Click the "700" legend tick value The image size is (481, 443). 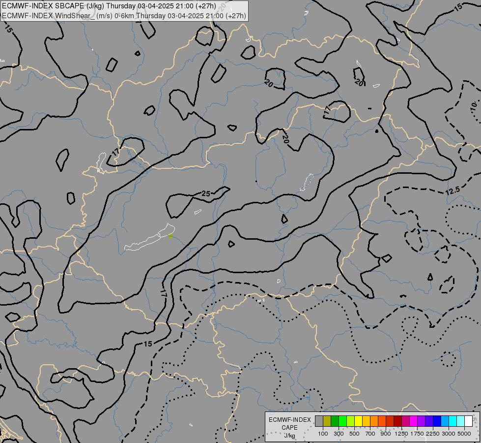point(370,434)
